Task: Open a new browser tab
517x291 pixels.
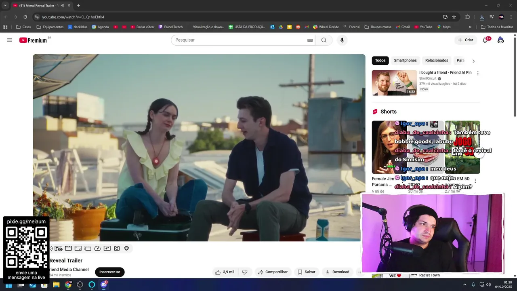Action: [x=78, y=5]
